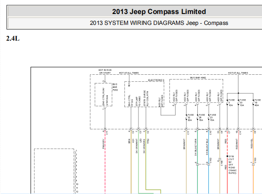262x194 pixels.
Task: Click the 'B(+)' terminal label
Action: [129, 84]
